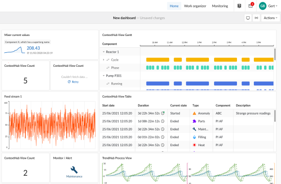Click the context item icon beside Cycle
Viewport: 281px width, 184px height.
click(x=108, y=60)
